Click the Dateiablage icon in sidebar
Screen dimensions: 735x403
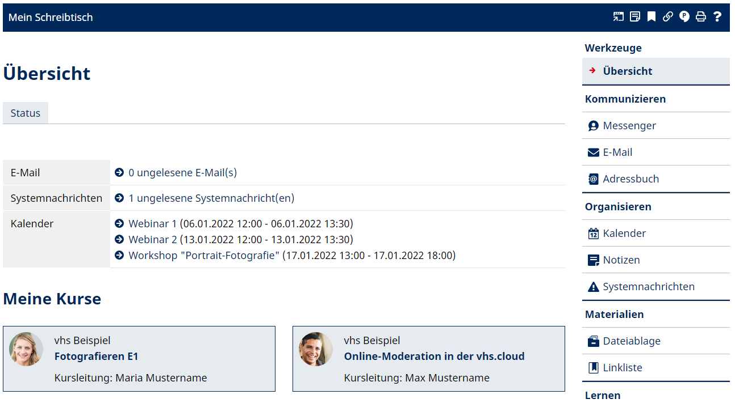tap(594, 341)
